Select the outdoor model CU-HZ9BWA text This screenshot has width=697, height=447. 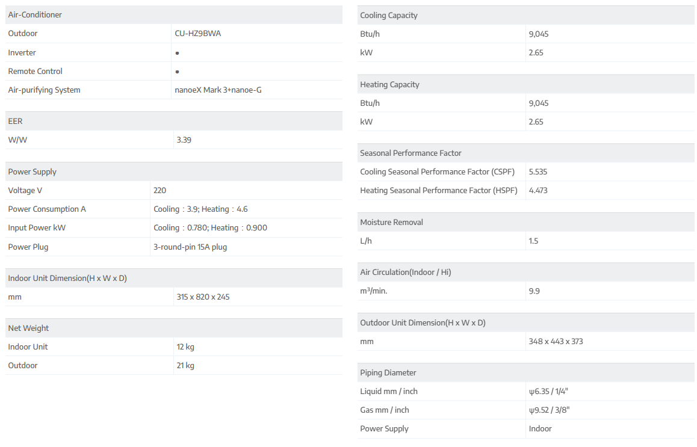pos(198,34)
